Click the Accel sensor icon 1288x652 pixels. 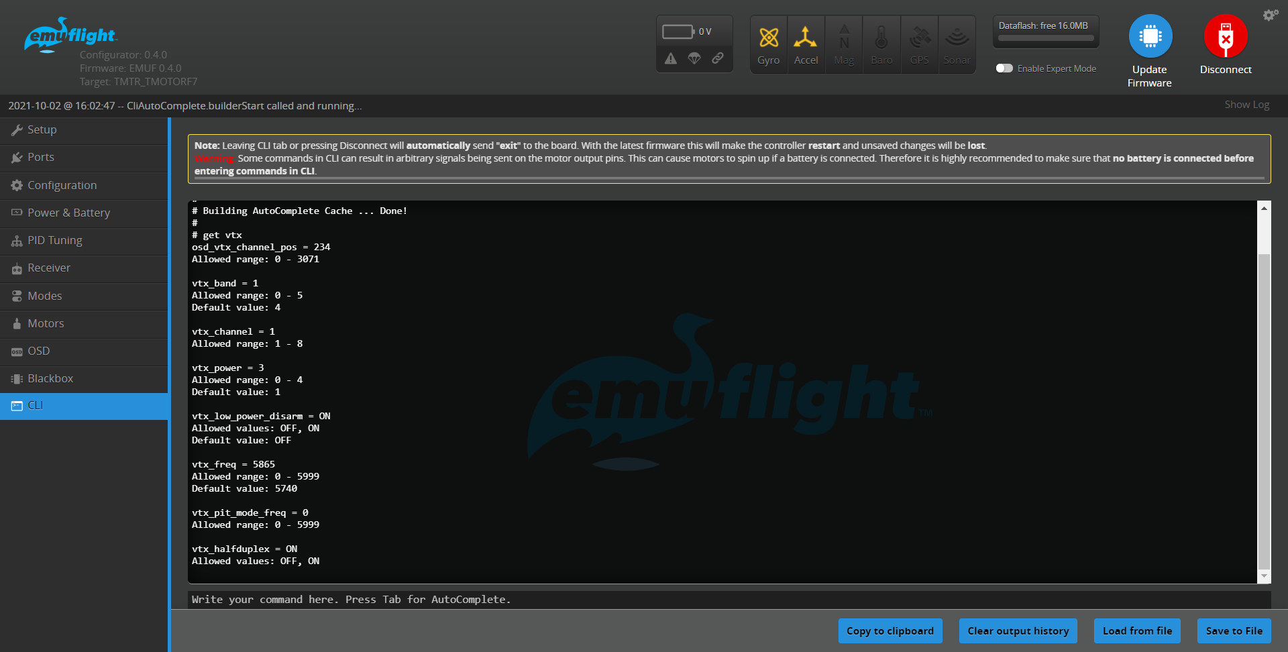[x=806, y=44]
